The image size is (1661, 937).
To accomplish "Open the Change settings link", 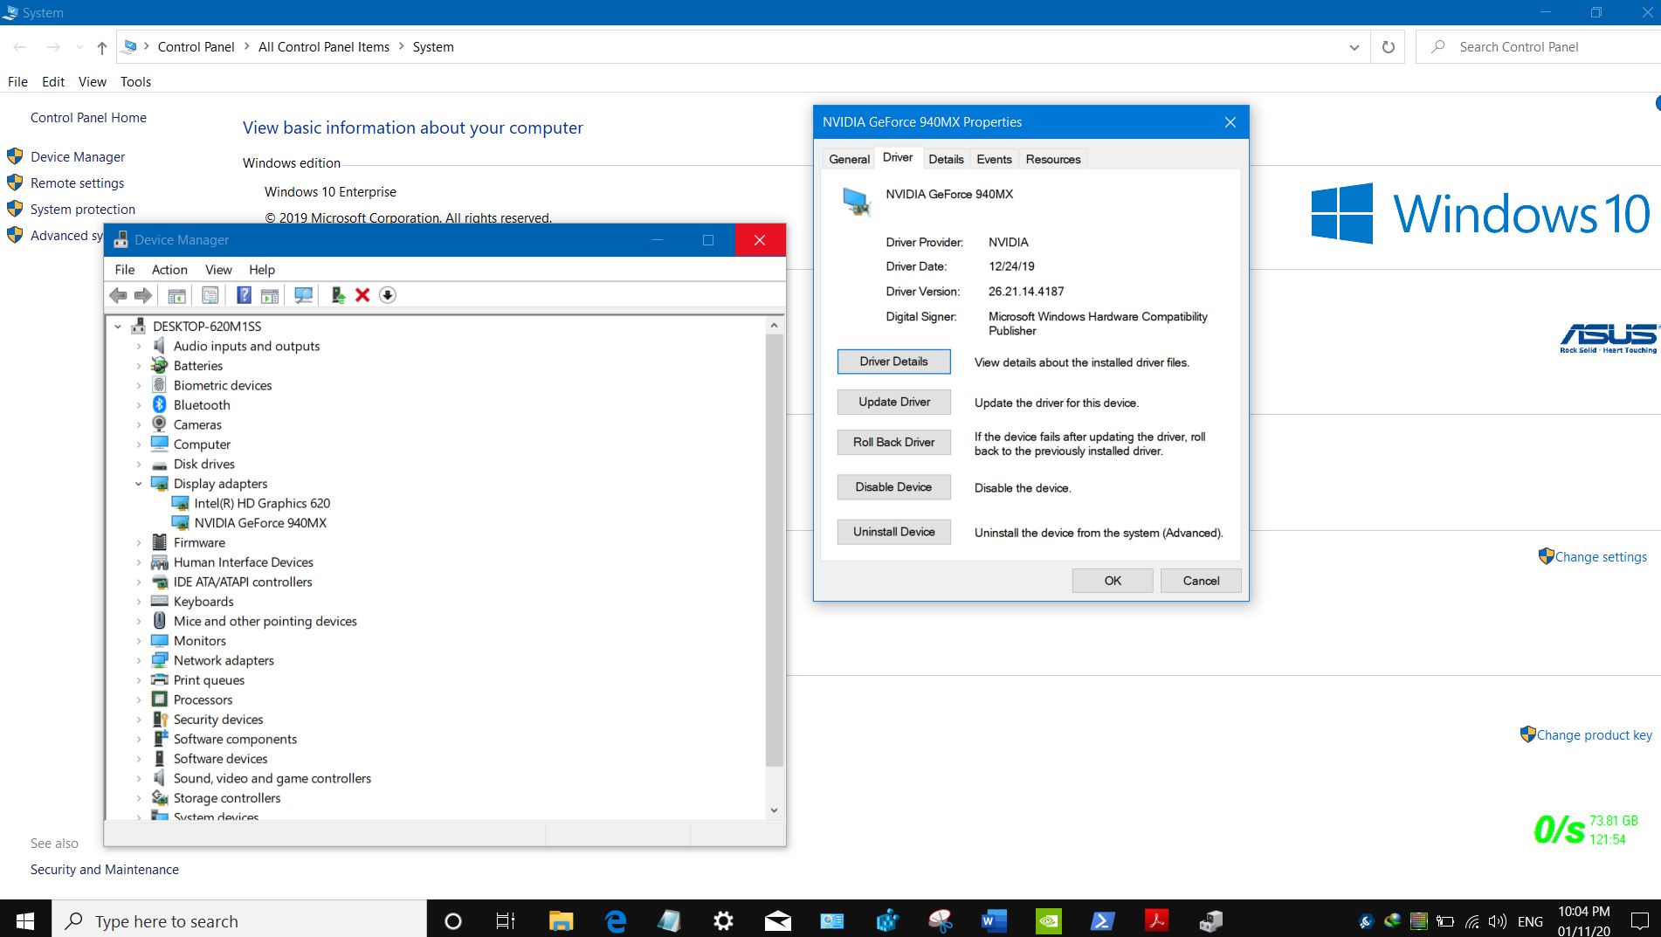I will tap(1601, 557).
